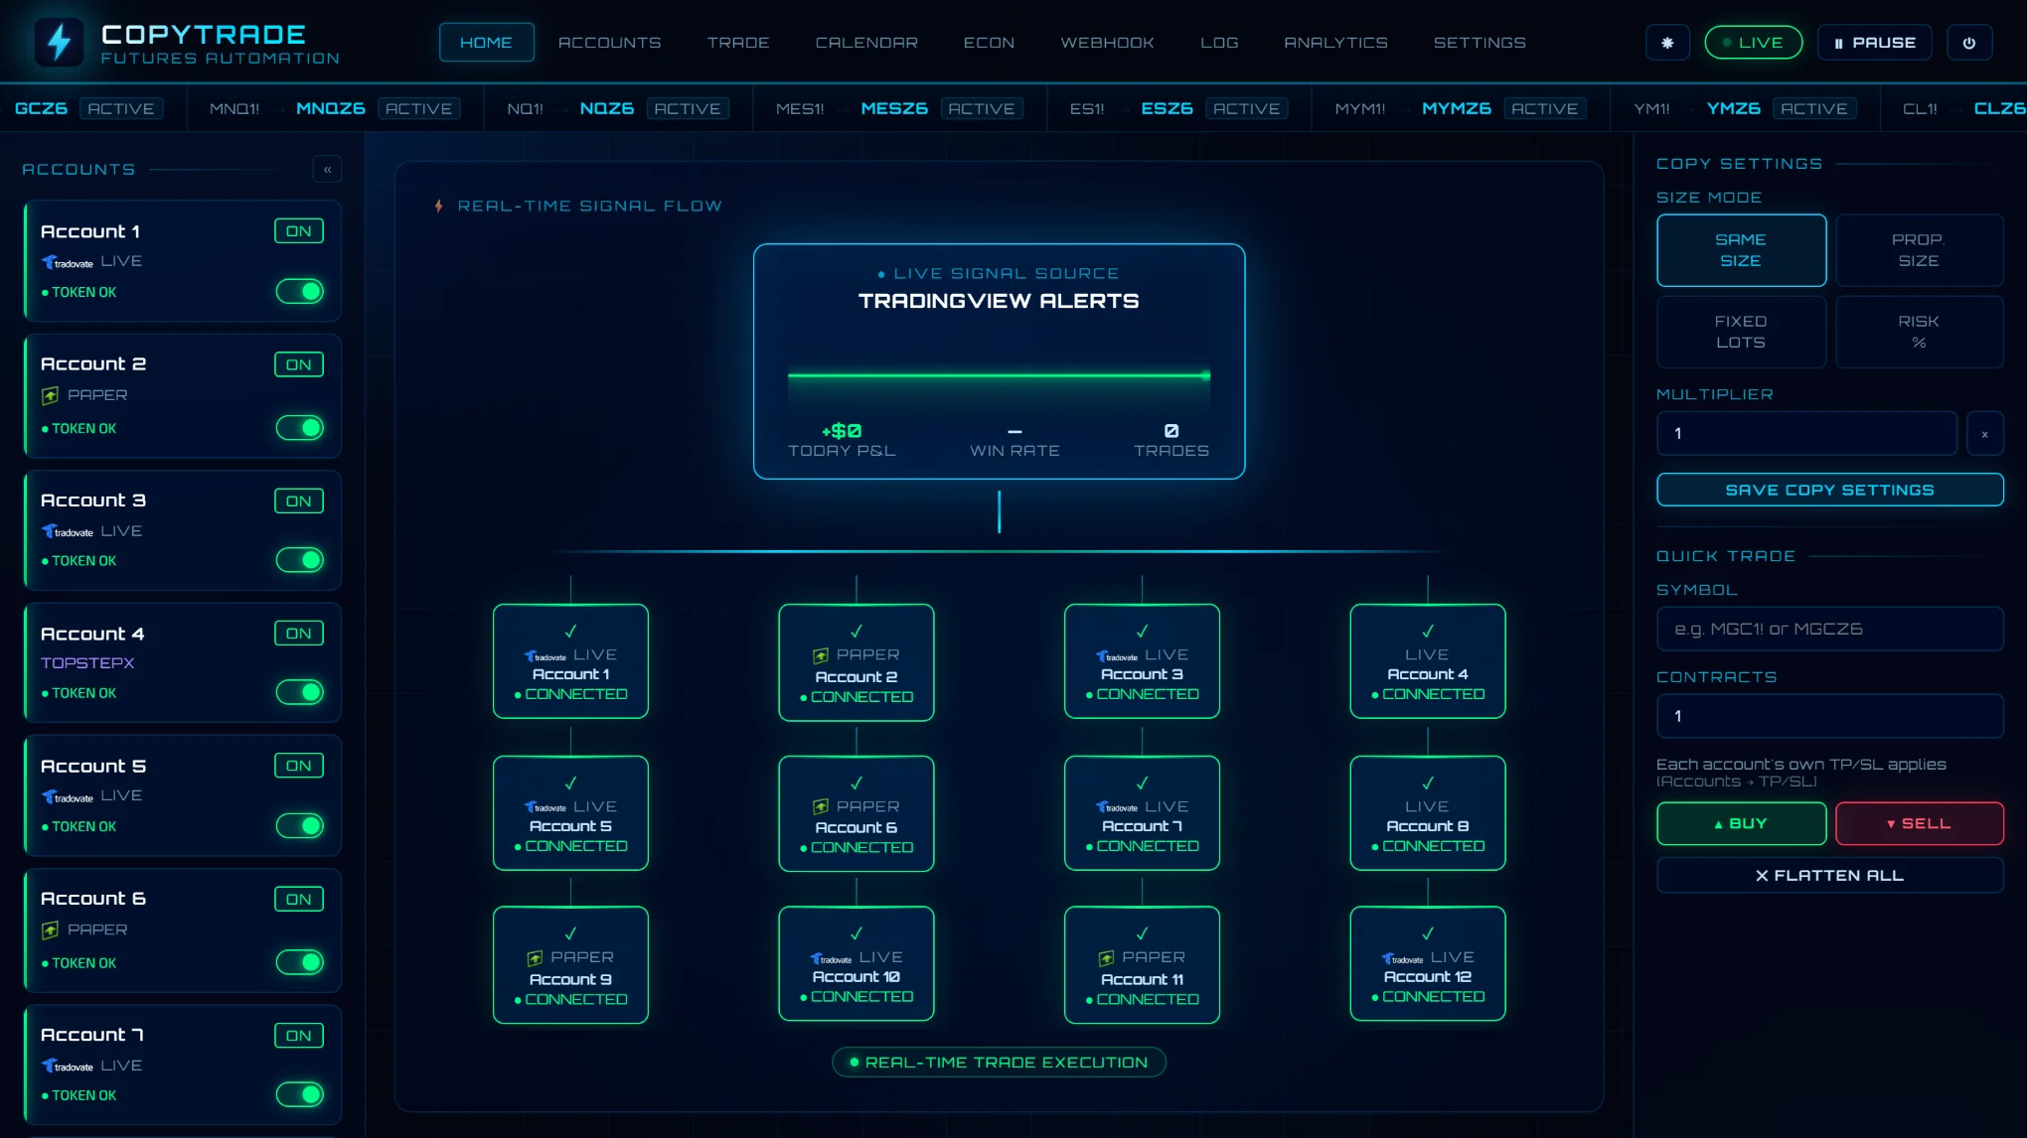Switch to the Calendar tab
The width and height of the screenshot is (2027, 1138).
click(x=866, y=43)
